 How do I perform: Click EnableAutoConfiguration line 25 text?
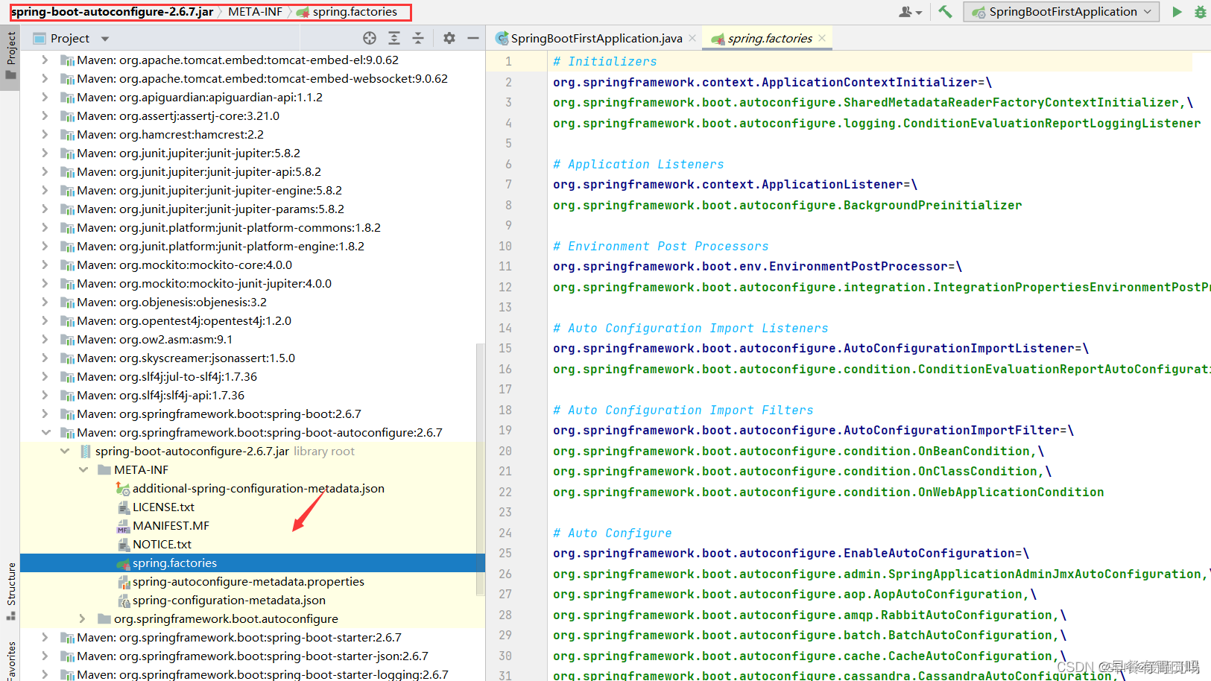(791, 553)
